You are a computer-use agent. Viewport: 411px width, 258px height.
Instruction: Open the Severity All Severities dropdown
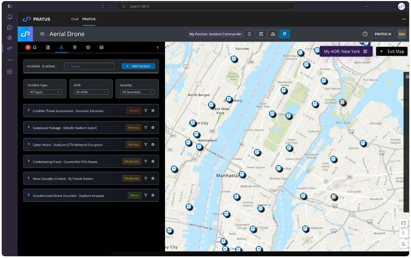(137, 92)
